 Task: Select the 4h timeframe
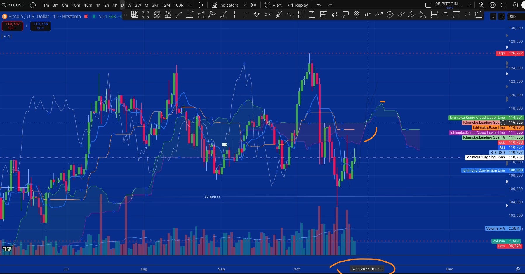pos(115,5)
